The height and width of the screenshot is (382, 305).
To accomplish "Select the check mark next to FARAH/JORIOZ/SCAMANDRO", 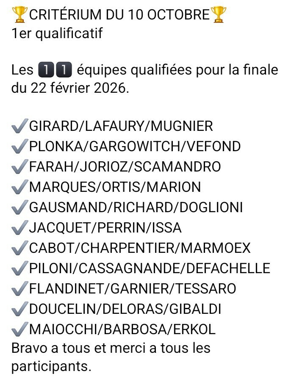I will tap(19, 167).
